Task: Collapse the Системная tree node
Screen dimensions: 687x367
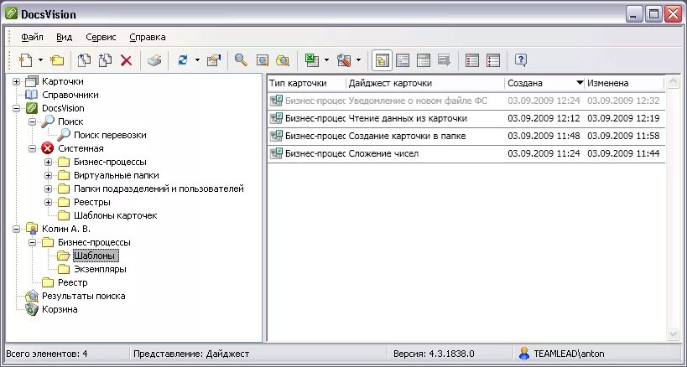Action: 32,148
